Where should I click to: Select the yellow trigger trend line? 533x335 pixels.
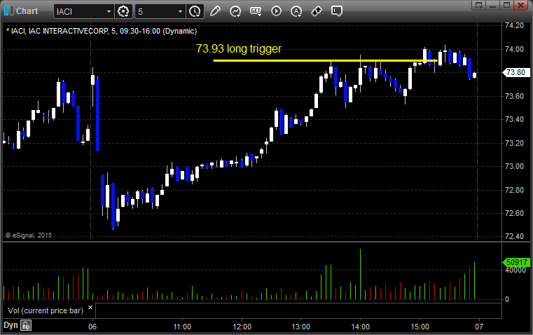click(324, 60)
